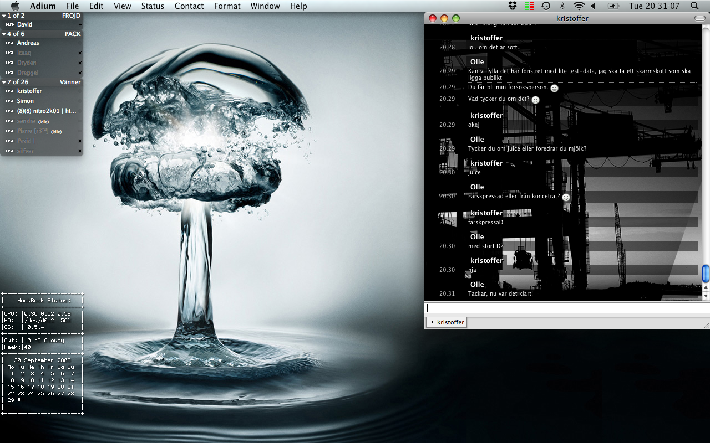Click the offline status icon on Icaaq's row
The width and height of the screenshot is (710, 443).
(x=80, y=53)
